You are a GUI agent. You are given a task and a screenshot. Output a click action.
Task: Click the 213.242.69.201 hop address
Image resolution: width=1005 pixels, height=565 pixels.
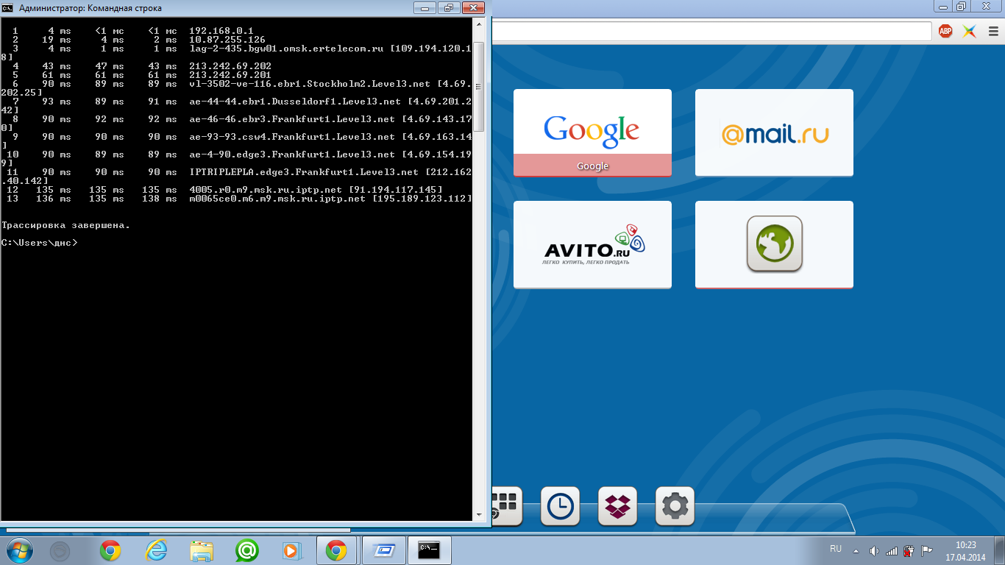pyautogui.click(x=230, y=74)
